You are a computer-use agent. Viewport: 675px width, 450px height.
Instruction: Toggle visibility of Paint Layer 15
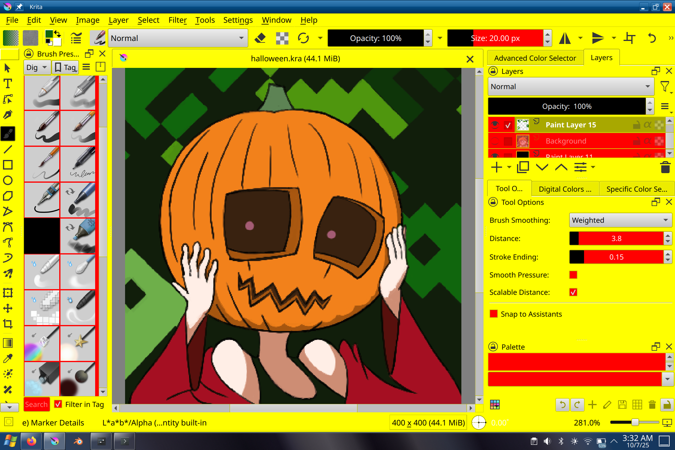point(495,125)
